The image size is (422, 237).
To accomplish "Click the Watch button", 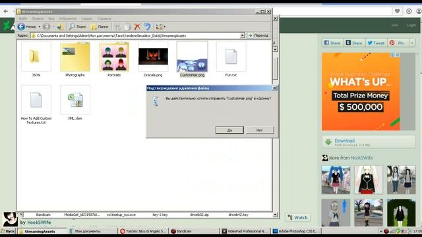I will [x=297, y=217].
